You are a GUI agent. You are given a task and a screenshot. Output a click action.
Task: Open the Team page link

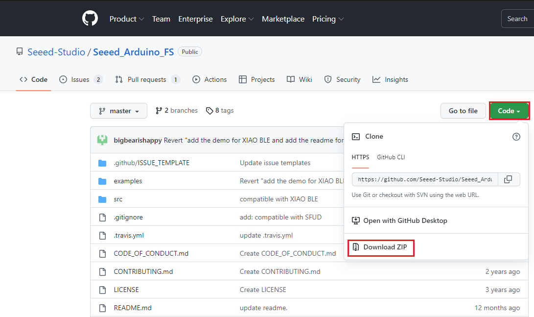tap(161, 19)
